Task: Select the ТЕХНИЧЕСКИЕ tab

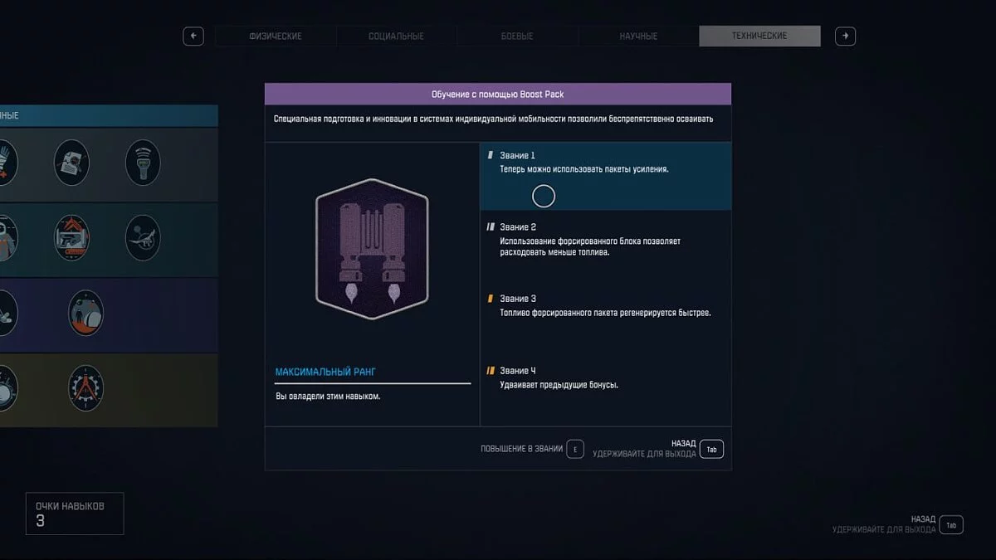Action: click(x=759, y=37)
